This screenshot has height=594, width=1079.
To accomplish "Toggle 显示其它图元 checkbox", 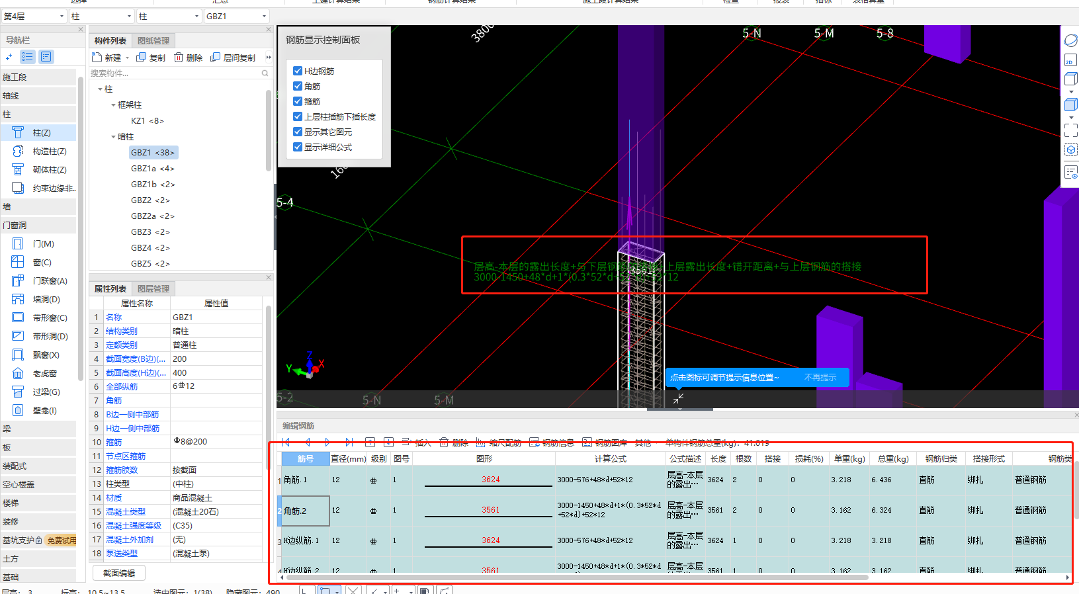I will tap(298, 131).
